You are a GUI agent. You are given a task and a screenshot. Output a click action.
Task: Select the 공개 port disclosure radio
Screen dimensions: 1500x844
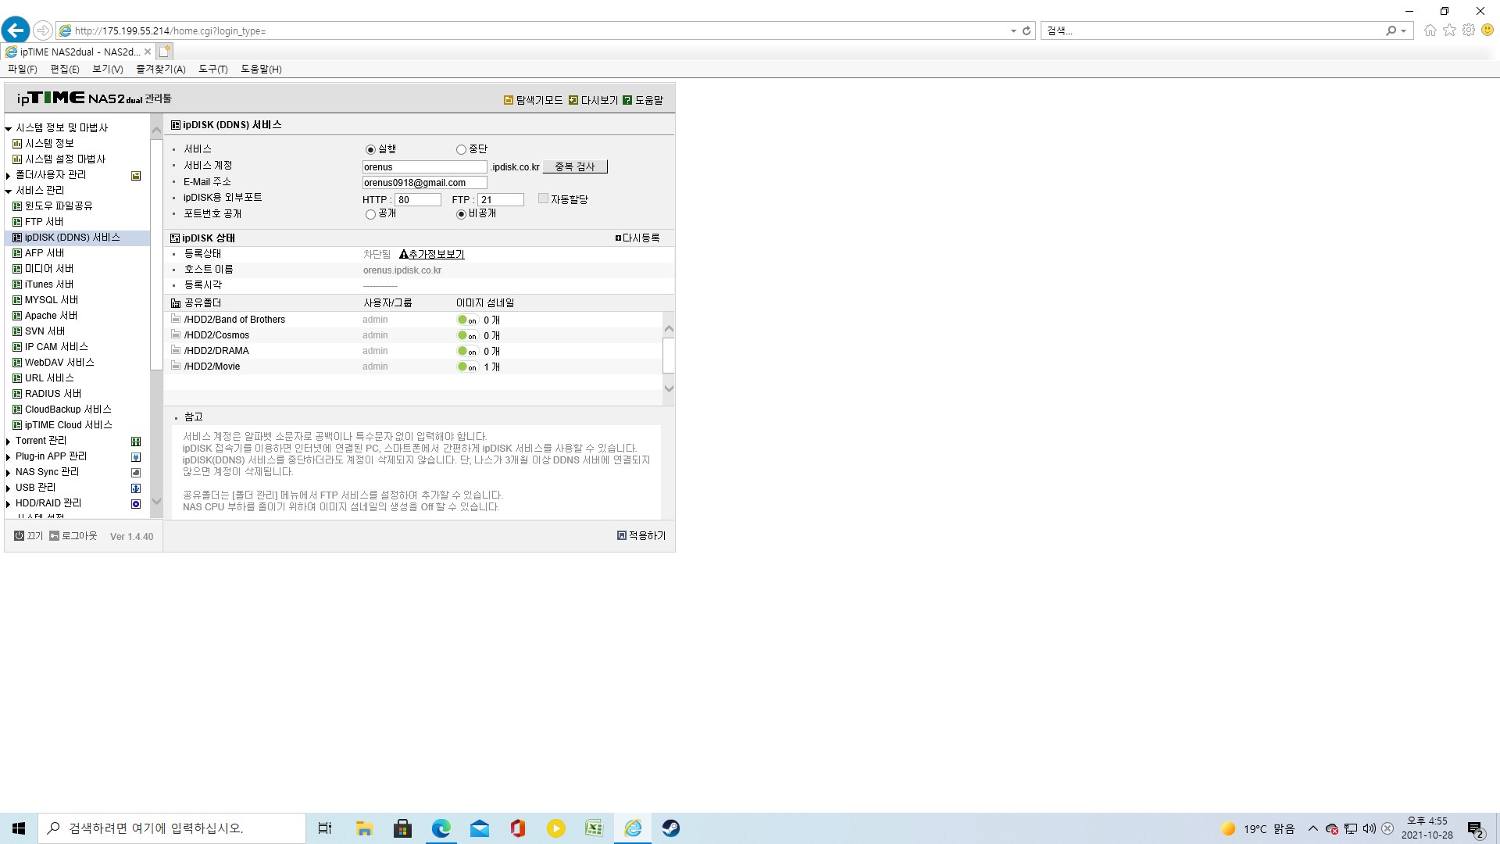(x=370, y=214)
